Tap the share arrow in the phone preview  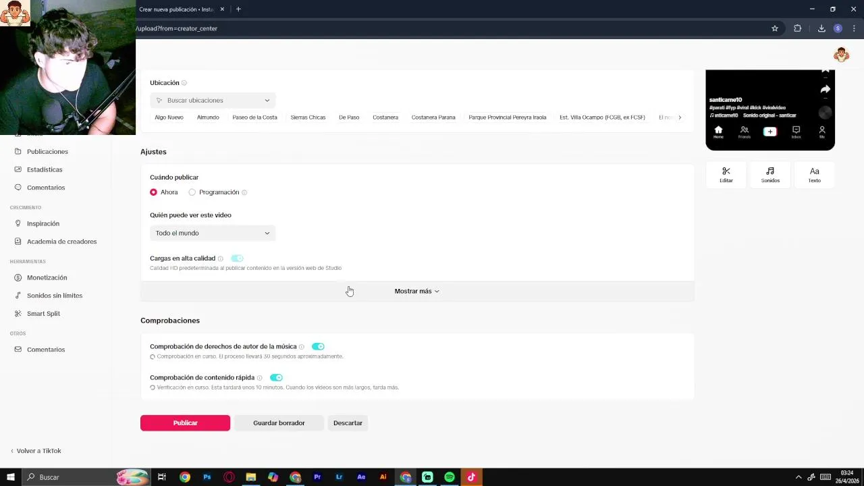(x=825, y=89)
